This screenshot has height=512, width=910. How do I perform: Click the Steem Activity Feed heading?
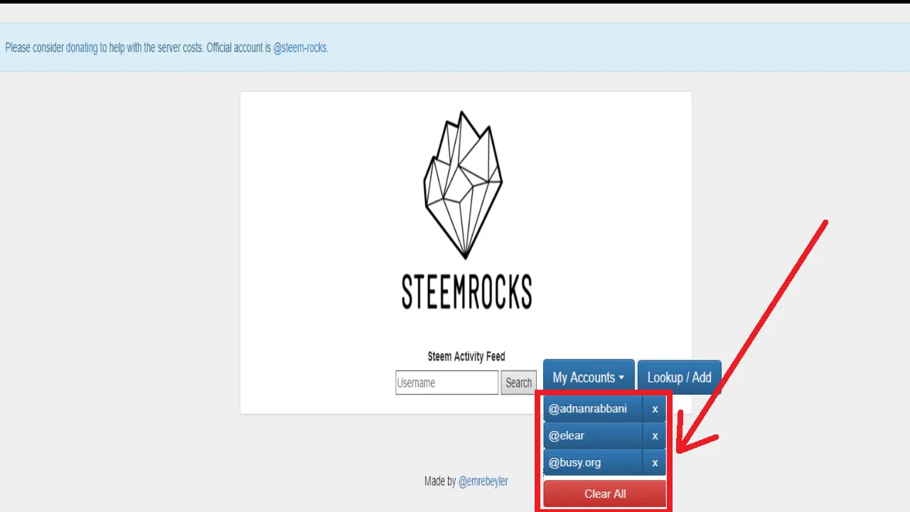(466, 356)
